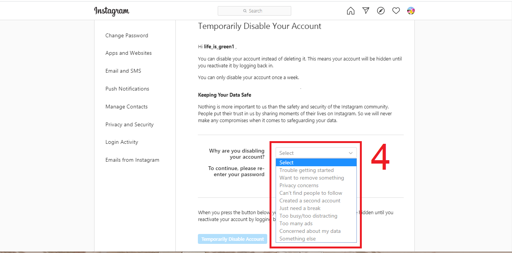Screen dimensions: 512x253
Task: Open Push Notifications settings
Action: 127,89
